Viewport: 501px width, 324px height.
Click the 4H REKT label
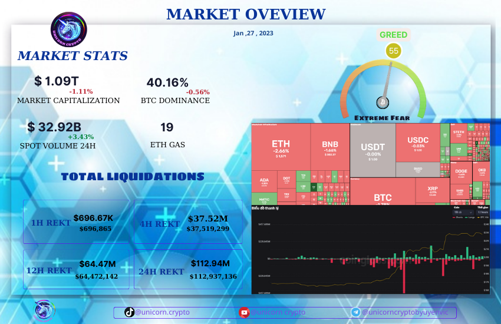coord(160,224)
